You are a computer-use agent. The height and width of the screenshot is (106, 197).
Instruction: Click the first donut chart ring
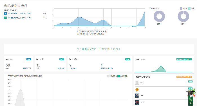click(159, 16)
